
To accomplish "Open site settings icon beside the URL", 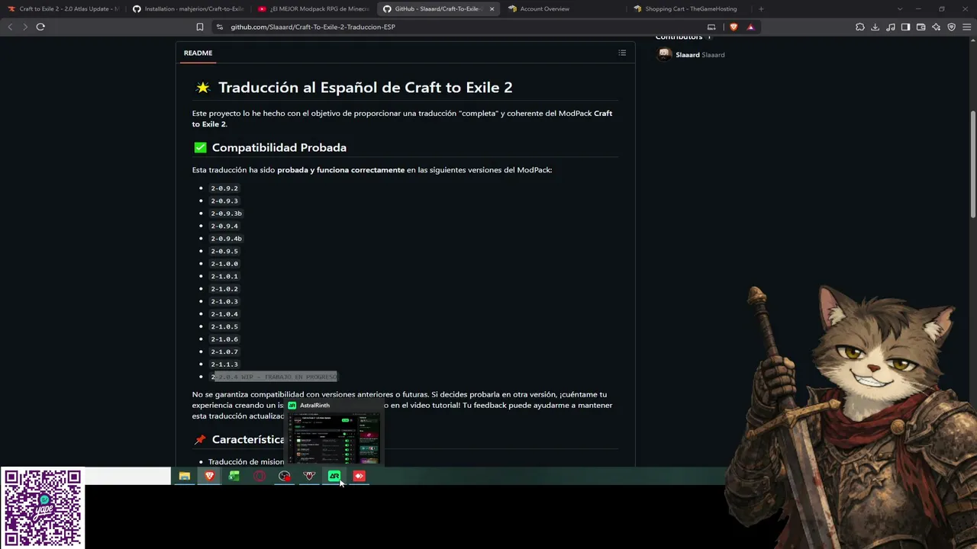I will 220,27.
